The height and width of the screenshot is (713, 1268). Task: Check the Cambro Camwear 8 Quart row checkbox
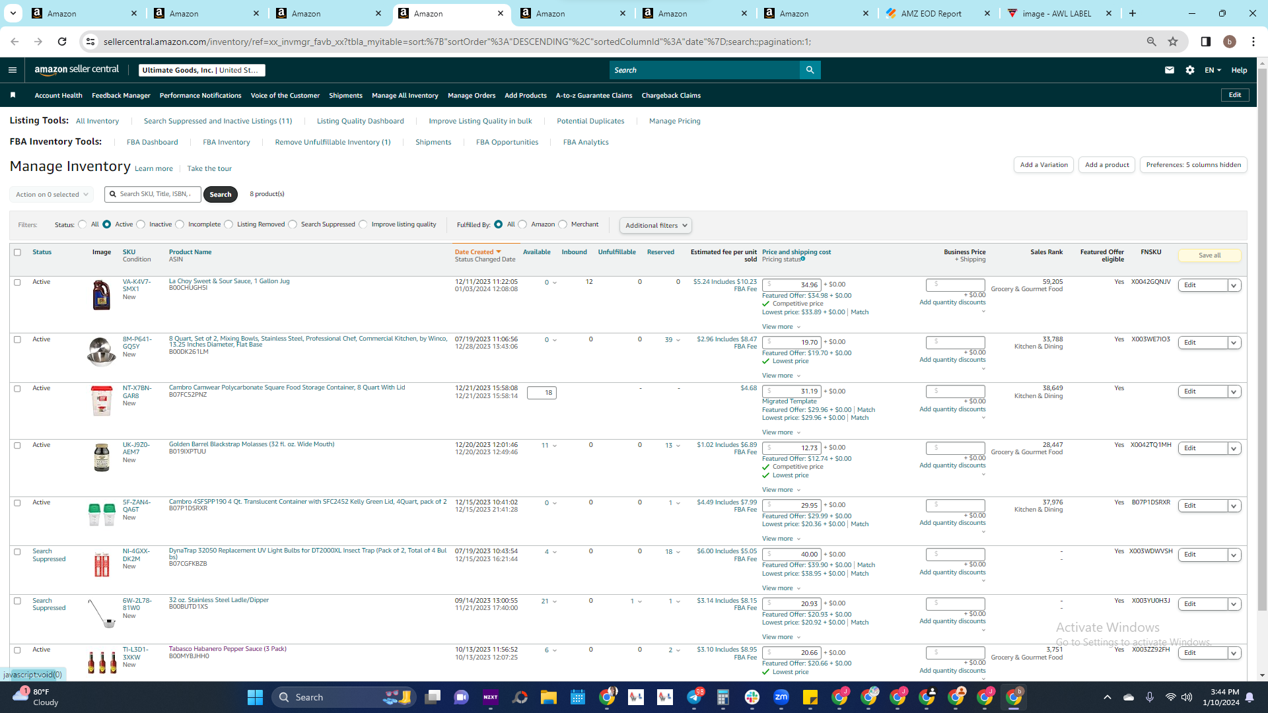coord(18,389)
